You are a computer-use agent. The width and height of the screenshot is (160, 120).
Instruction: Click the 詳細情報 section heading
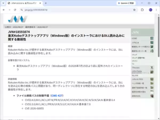coord(12,79)
